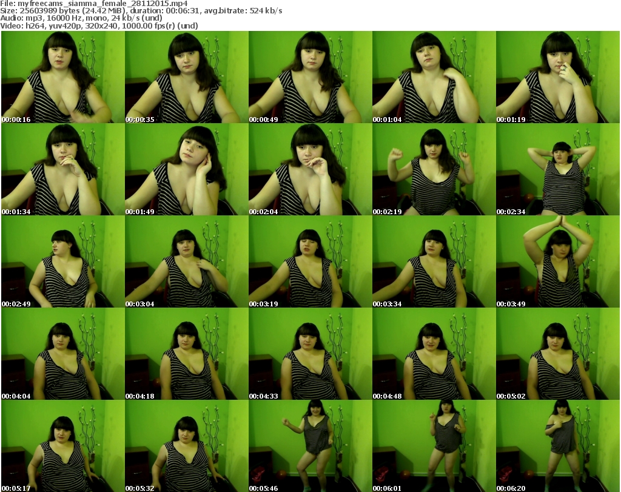Select the thumbnail at timestamp 00:00:16
Viewport: 621px width, 492px height.
pyautogui.click(x=63, y=77)
